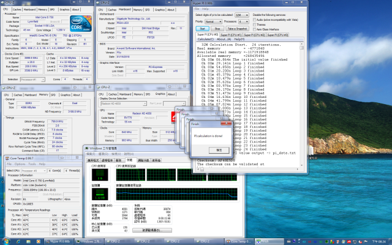
Task: Click the Hyper PI output vertical scrollbar
Action: point(302,105)
